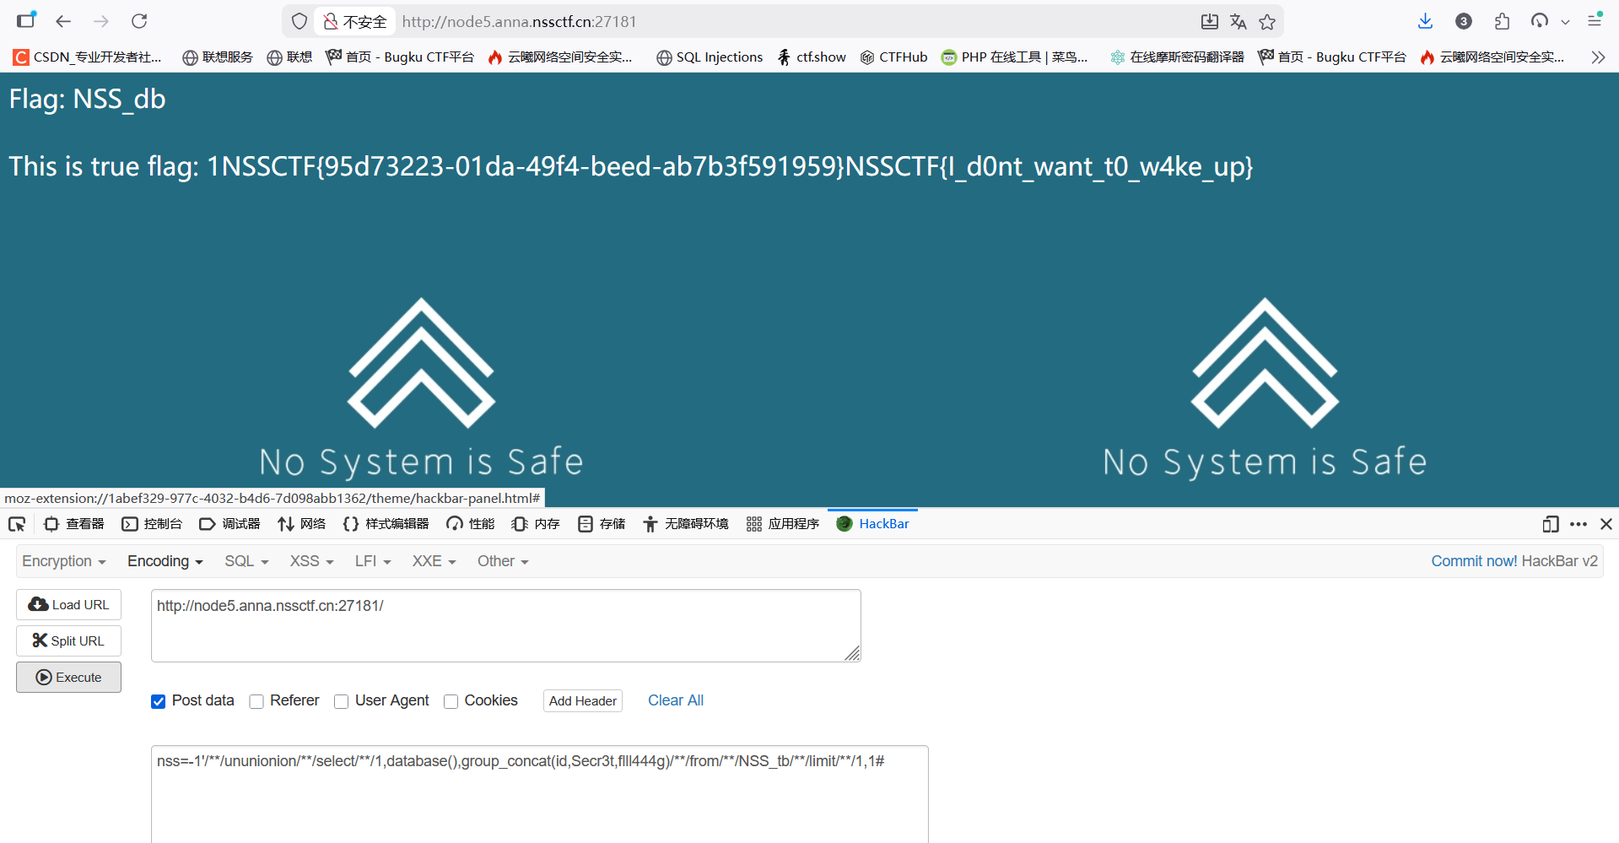Expand the Encryption dropdown
Viewport: 1619px width, 843px height.
(63, 561)
